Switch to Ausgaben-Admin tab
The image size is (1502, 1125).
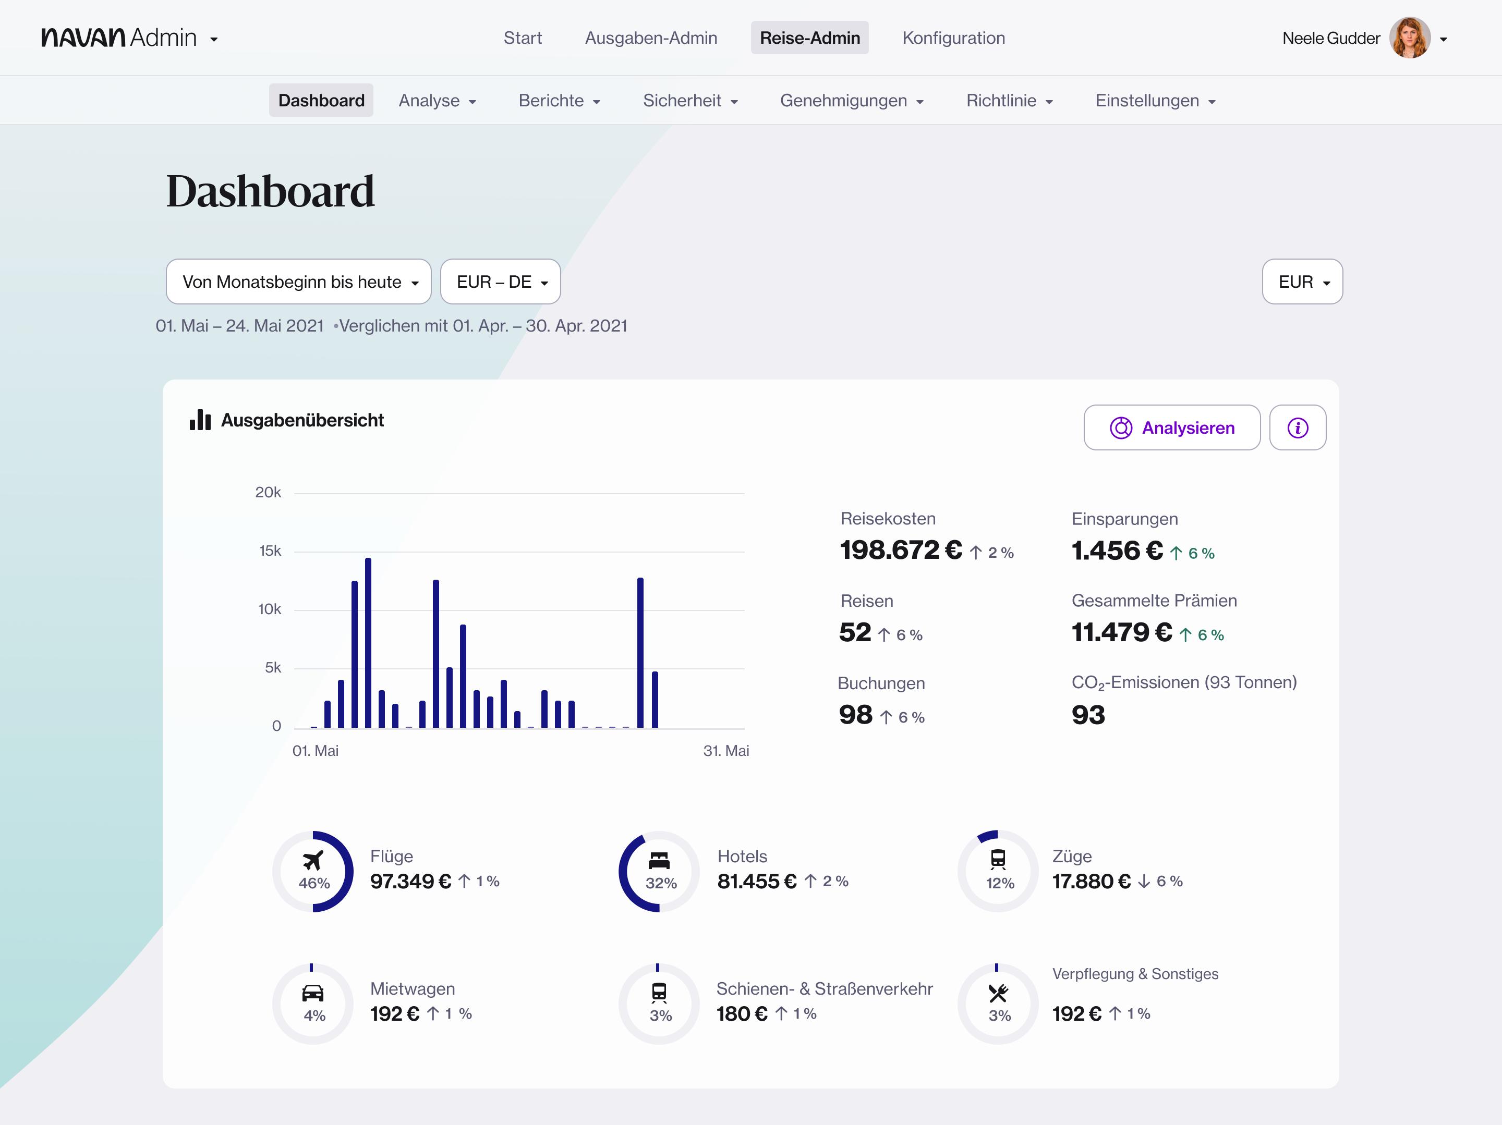650,38
